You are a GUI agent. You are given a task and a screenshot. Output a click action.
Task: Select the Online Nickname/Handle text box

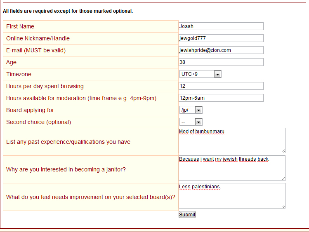[221, 38]
